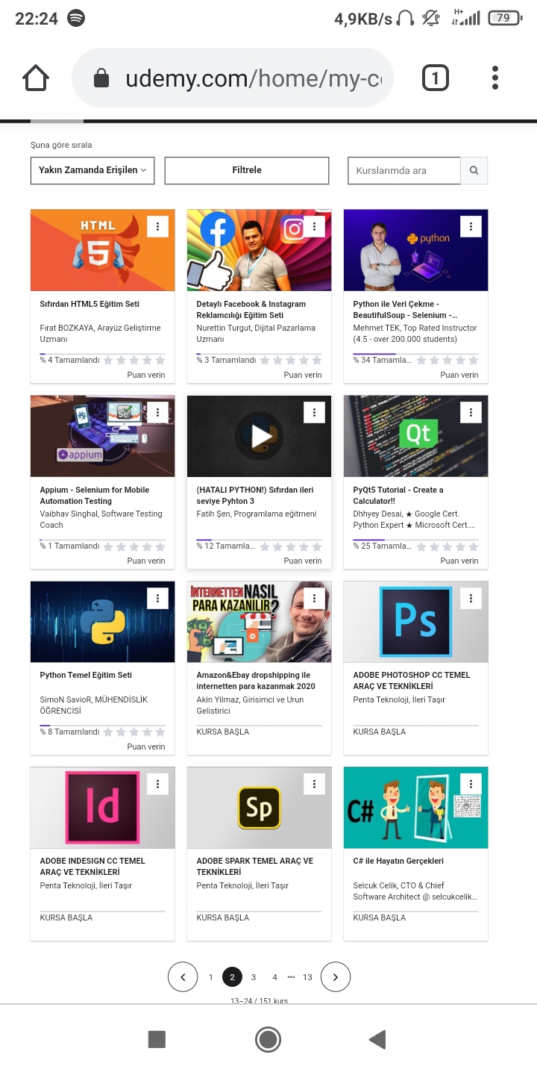
Task: Click Puan verin under Sıfırdan HTML5
Action: click(x=146, y=375)
